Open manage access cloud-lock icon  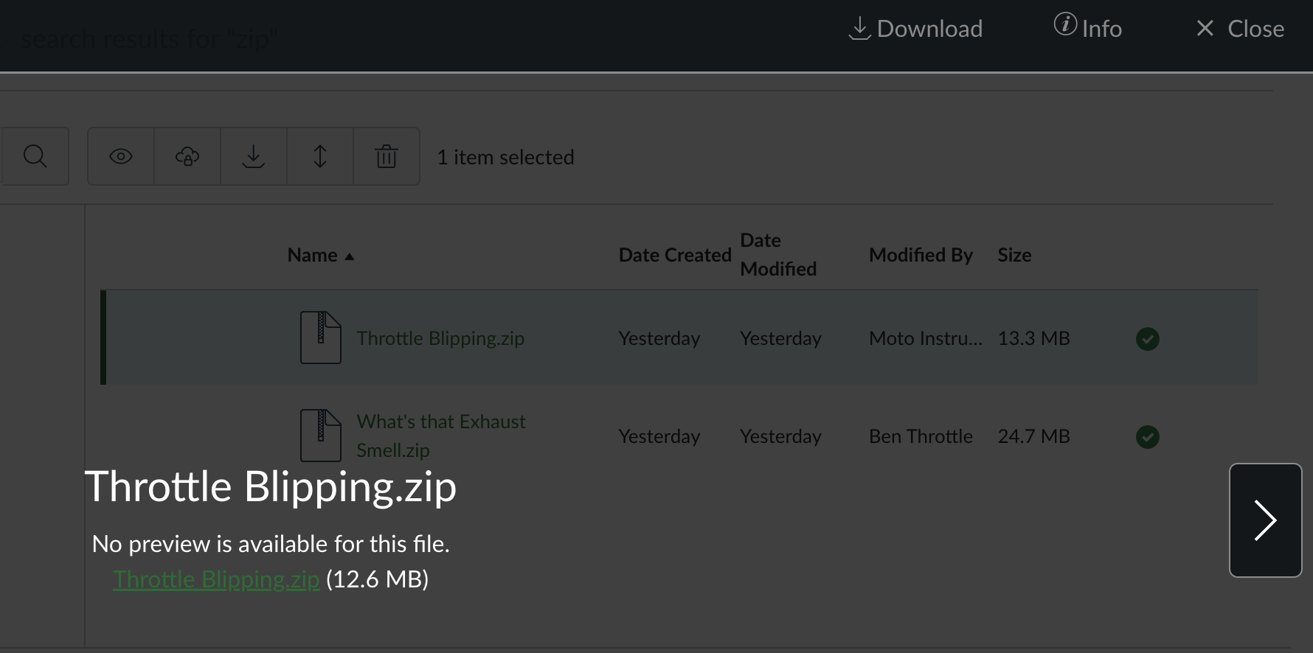(187, 156)
